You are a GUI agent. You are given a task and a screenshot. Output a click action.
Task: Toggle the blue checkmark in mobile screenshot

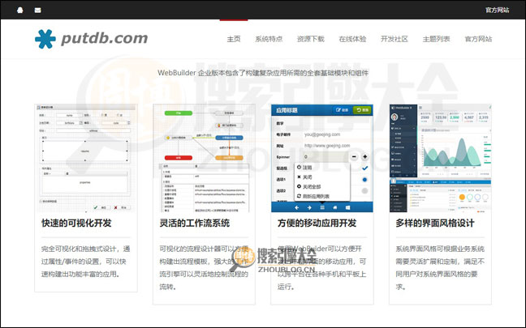coord(365,168)
